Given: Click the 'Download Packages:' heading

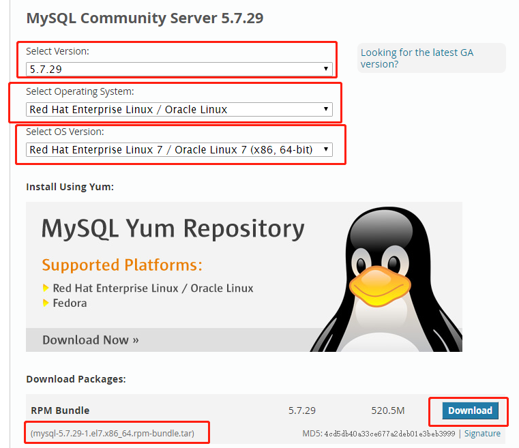Looking at the screenshot, I should point(76,379).
